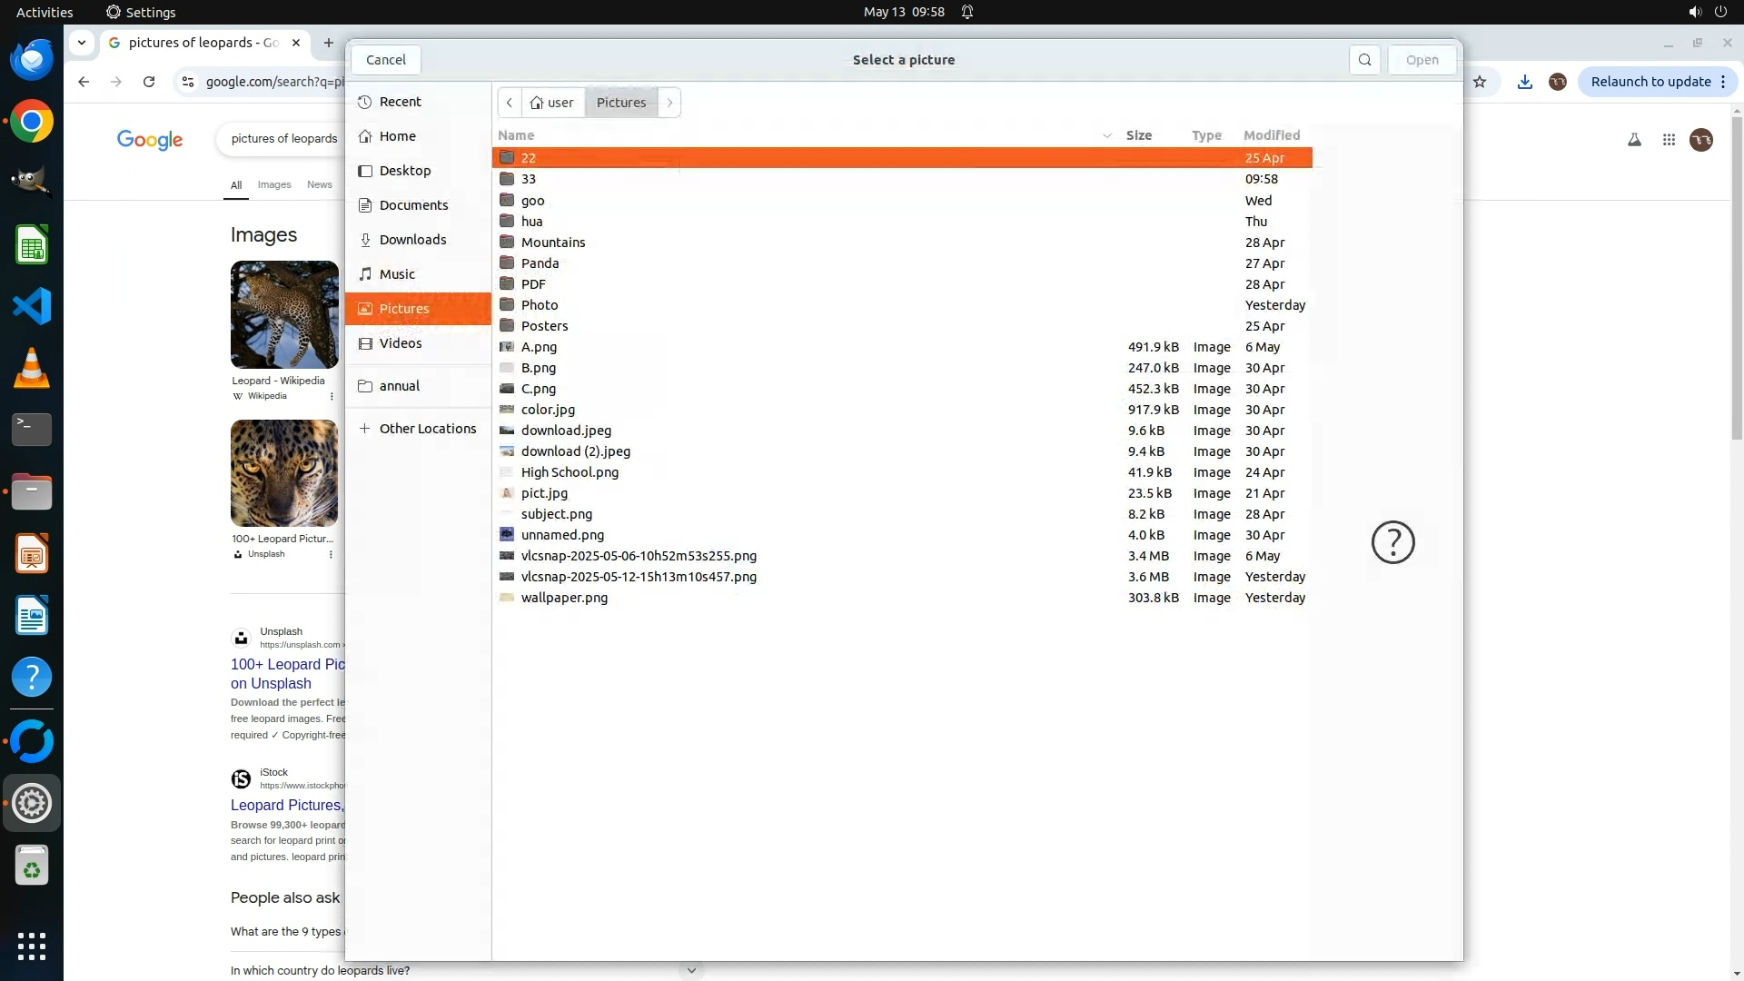
Task: Open the Thunderbird mail dock icon
Action: tap(32, 60)
